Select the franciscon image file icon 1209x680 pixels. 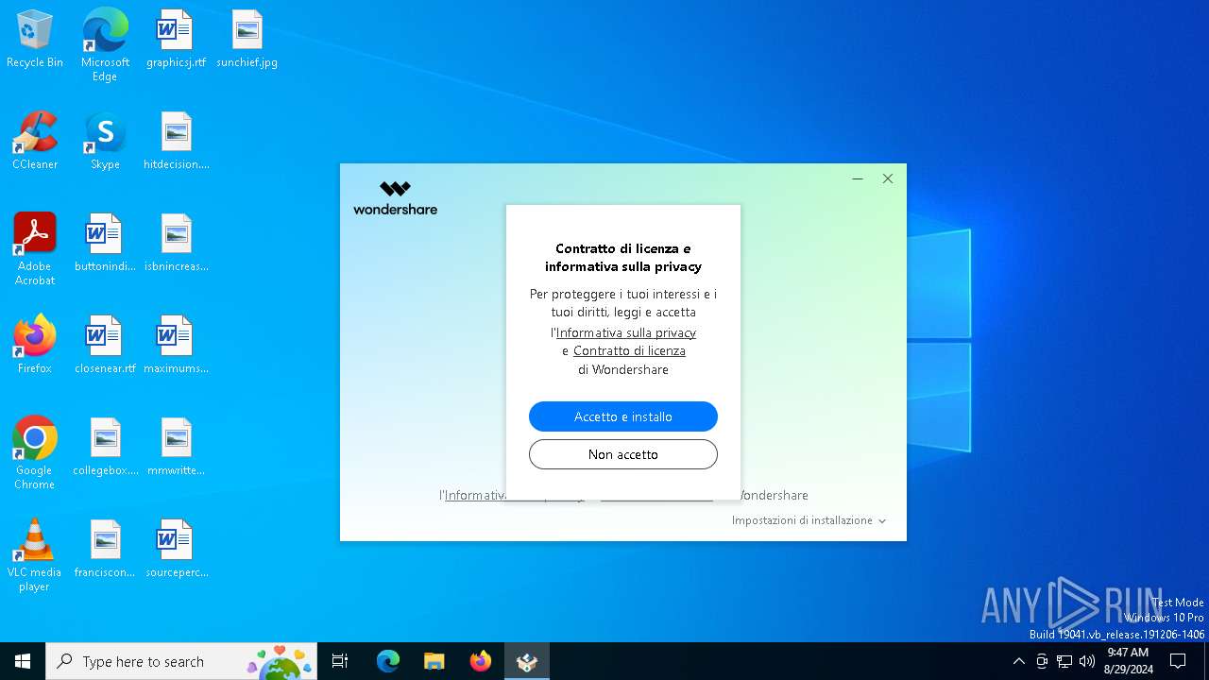pos(105,549)
